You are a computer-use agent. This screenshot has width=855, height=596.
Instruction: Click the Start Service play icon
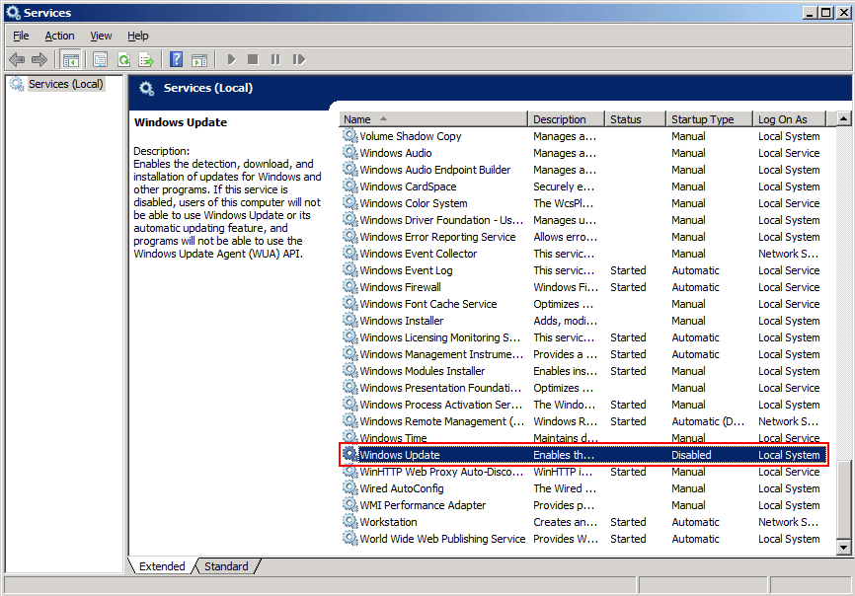231,59
